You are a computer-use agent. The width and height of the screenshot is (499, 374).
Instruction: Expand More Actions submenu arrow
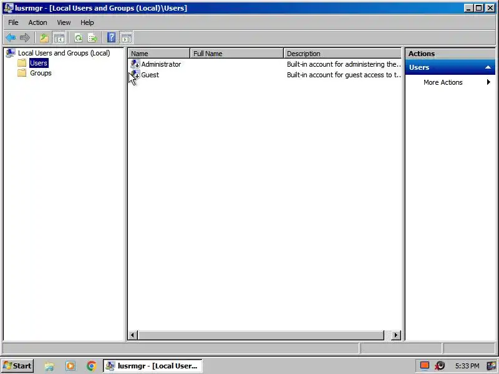(x=488, y=82)
